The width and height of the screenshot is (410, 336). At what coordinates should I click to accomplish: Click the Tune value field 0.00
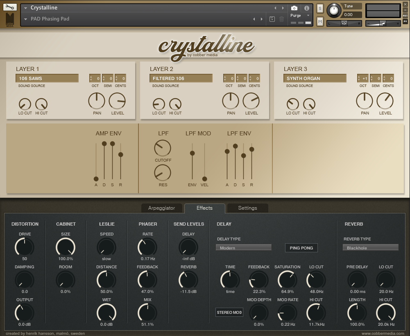click(352, 15)
